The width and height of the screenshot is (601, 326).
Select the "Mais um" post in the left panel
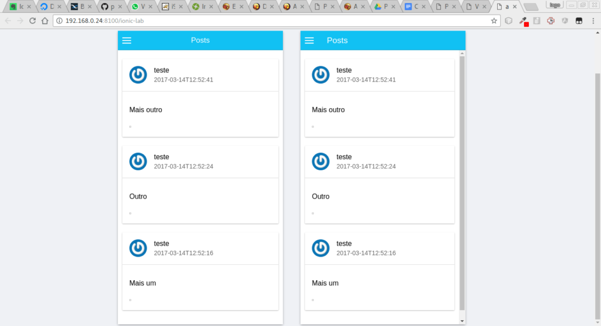(200, 283)
